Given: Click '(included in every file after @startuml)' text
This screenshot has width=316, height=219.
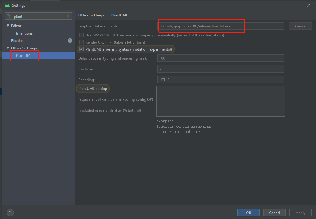Looking at the screenshot, I should click(110, 110).
